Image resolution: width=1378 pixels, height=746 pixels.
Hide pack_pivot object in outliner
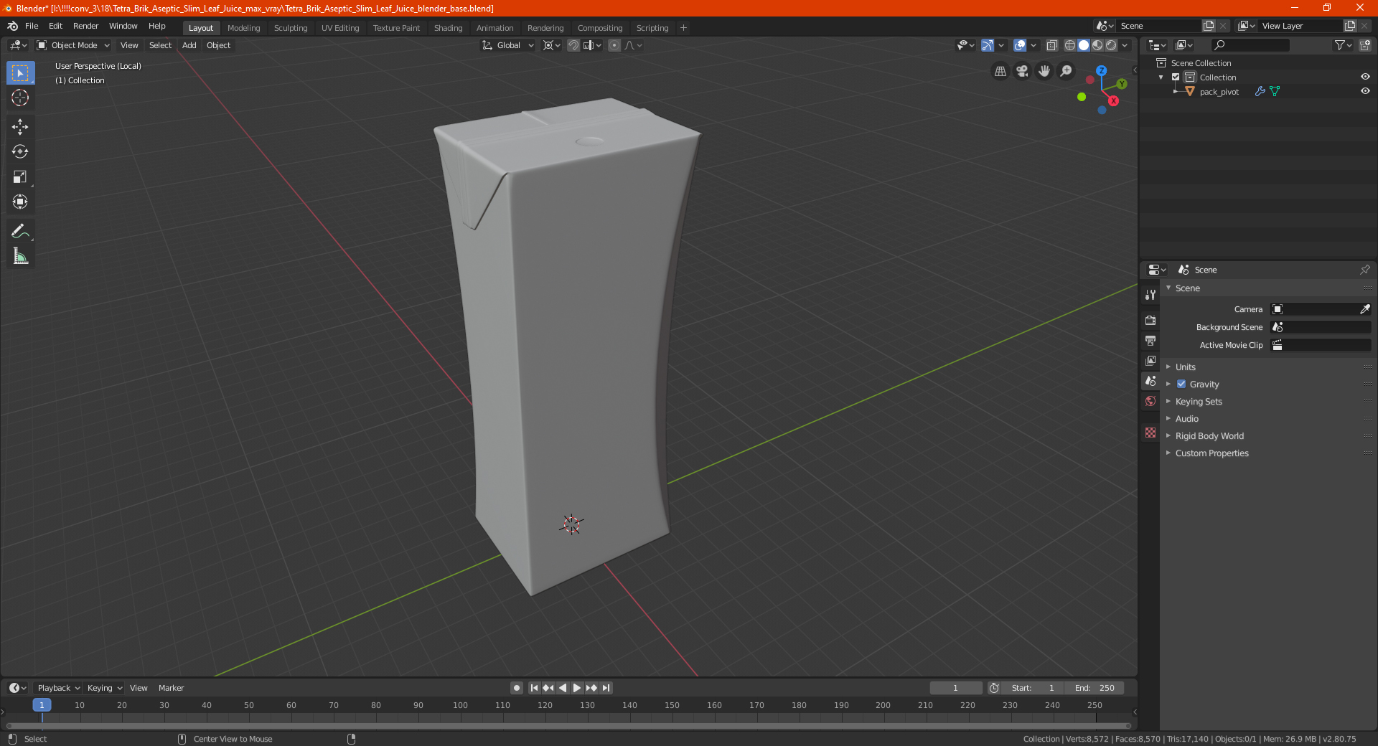pyautogui.click(x=1365, y=91)
